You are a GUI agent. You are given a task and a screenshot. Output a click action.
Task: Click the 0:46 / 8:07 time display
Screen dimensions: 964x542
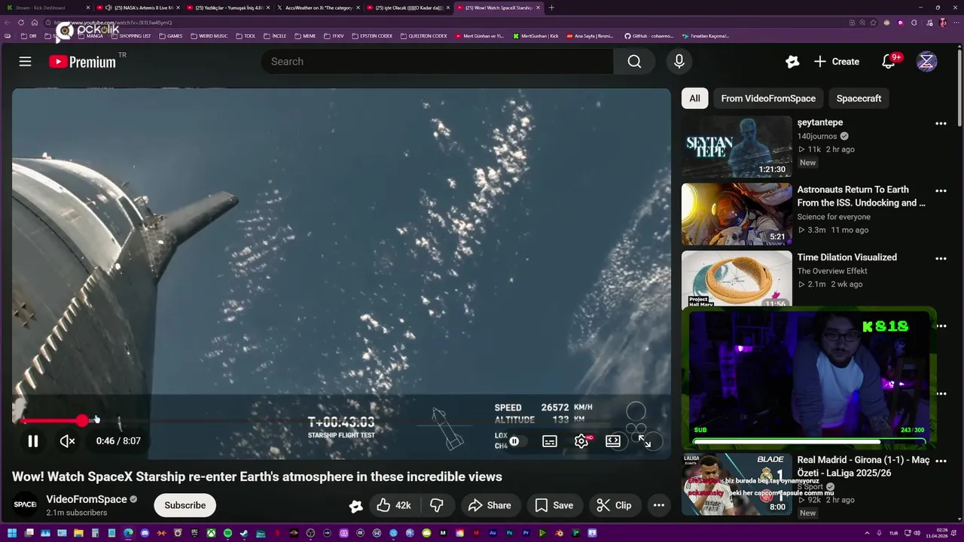[118, 441]
